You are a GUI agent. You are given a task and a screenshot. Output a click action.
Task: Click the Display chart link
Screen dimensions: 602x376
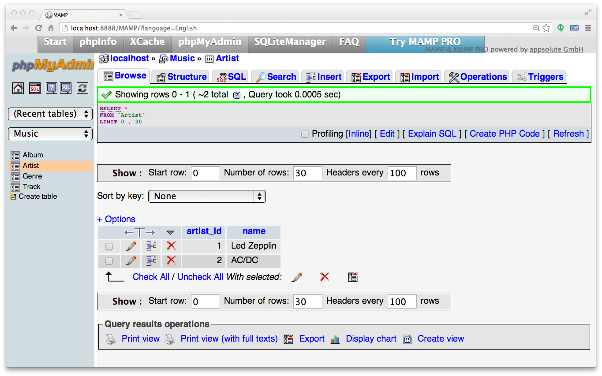point(371,339)
